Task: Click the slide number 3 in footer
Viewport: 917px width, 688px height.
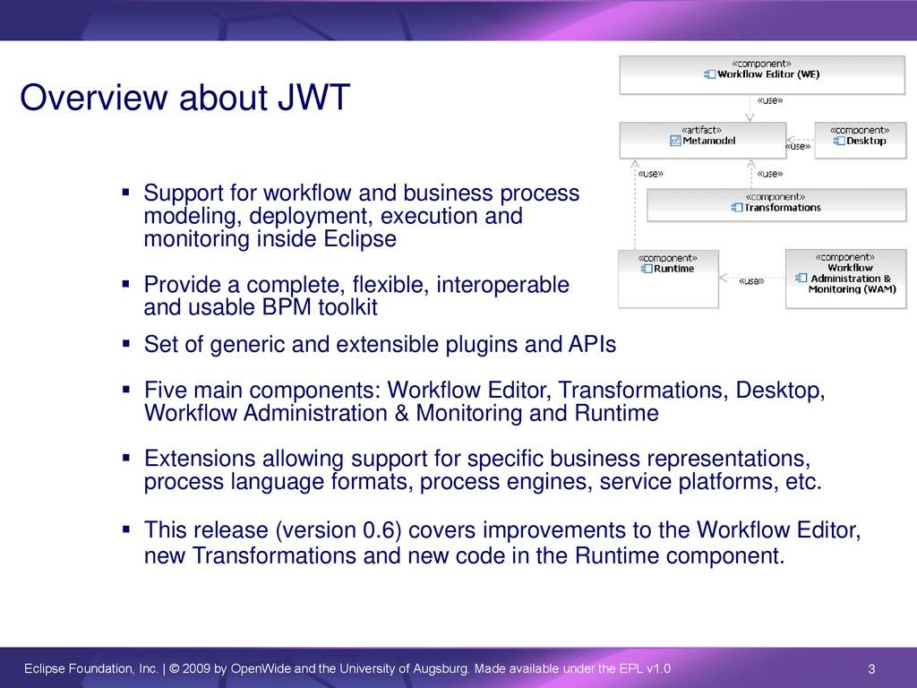Action: pyautogui.click(x=871, y=668)
